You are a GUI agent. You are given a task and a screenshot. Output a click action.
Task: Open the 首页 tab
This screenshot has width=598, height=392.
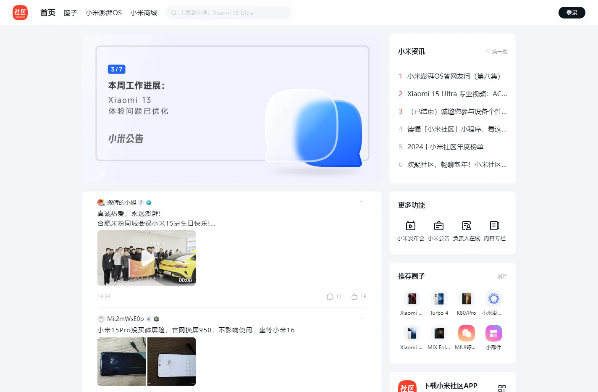pos(48,13)
